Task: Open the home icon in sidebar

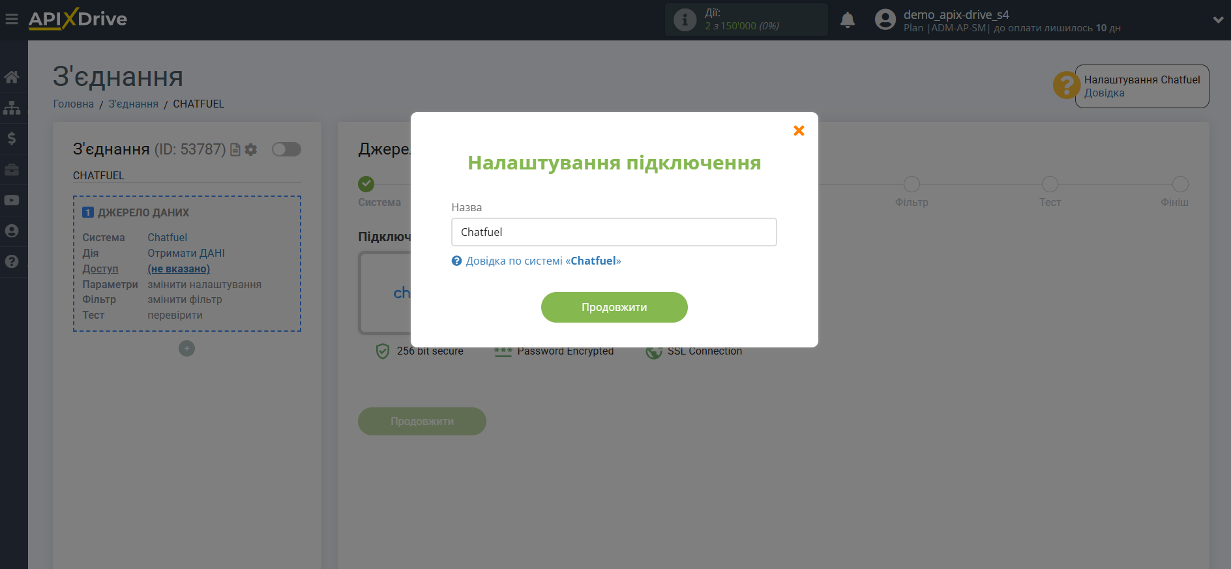Action: coord(12,78)
